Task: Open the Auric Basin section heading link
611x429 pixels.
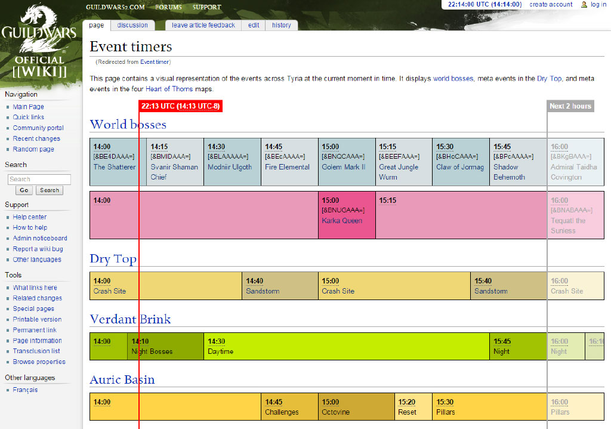Action: [x=122, y=380]
